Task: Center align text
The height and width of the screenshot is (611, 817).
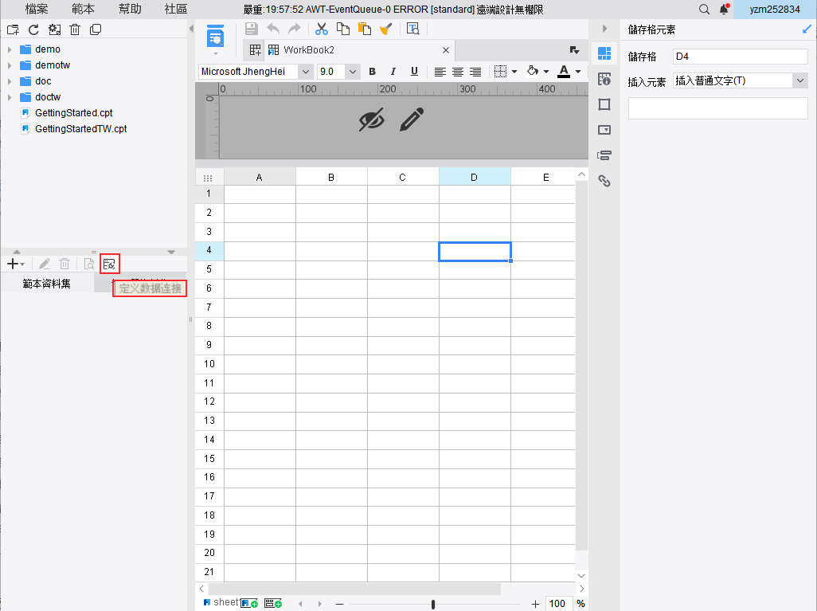Action: pyautogui.click(x=458, y=72)
